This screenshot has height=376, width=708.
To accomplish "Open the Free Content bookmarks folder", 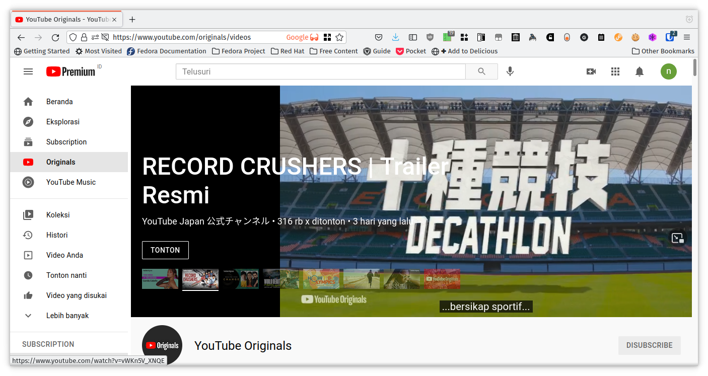I will tap(334, 51).
